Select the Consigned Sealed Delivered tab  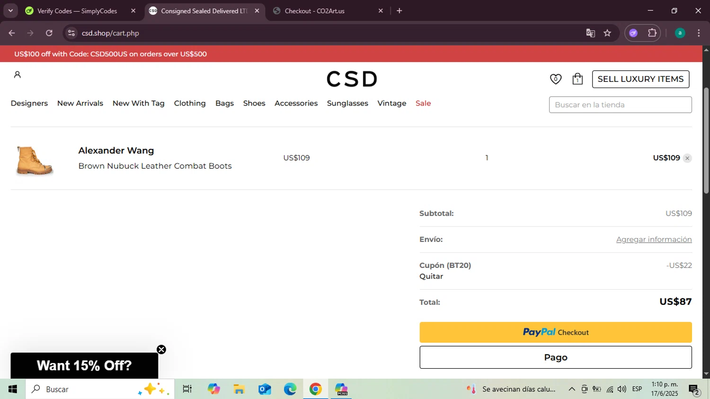[x=204, y=11]
